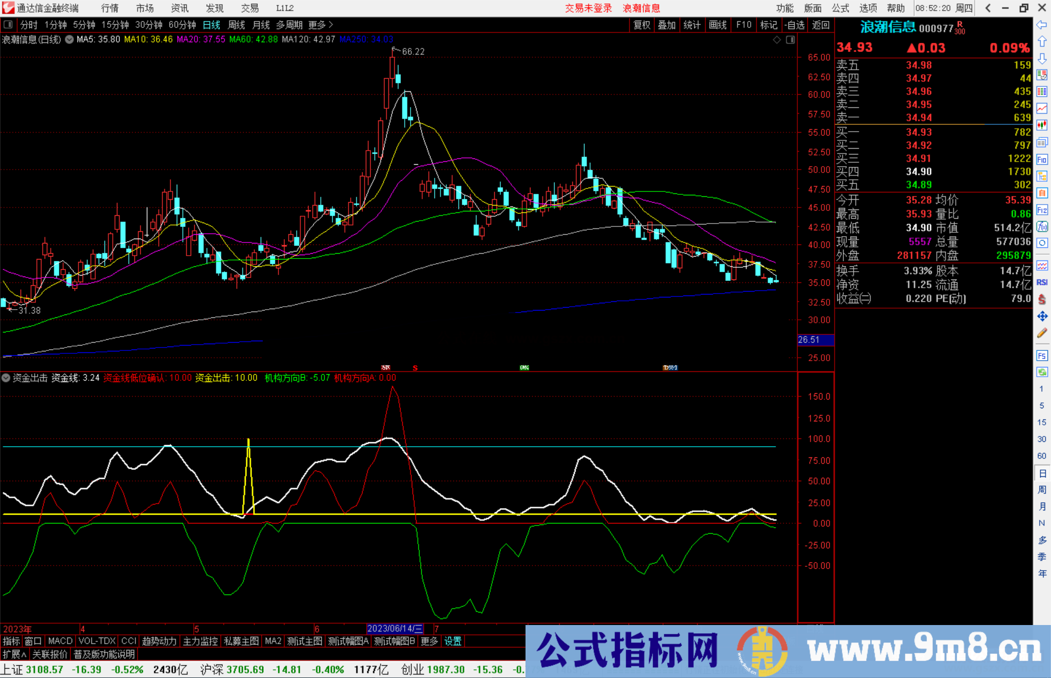Screen dimensions: 1051x678
Task: Switch to 15-minute period in right sidebar
Action: tap(1041, 422)
